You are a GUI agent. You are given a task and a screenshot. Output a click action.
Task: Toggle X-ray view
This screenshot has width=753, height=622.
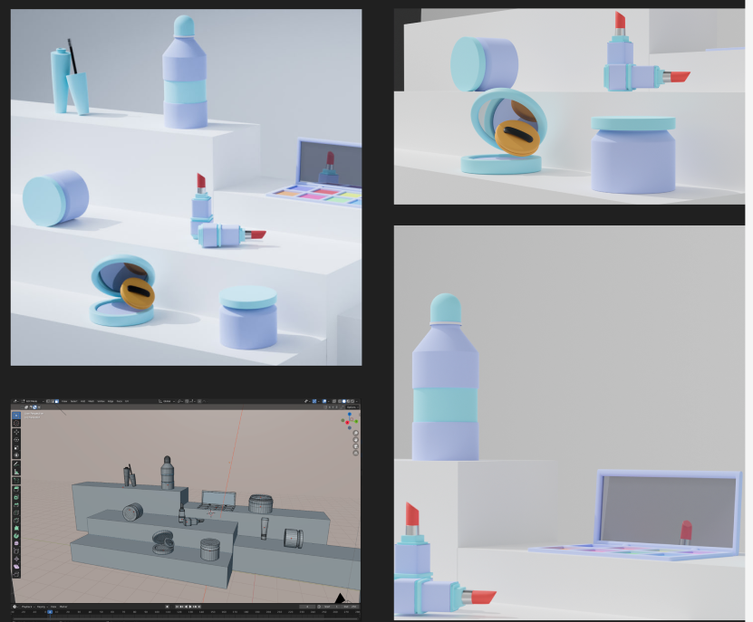[334, 401]
